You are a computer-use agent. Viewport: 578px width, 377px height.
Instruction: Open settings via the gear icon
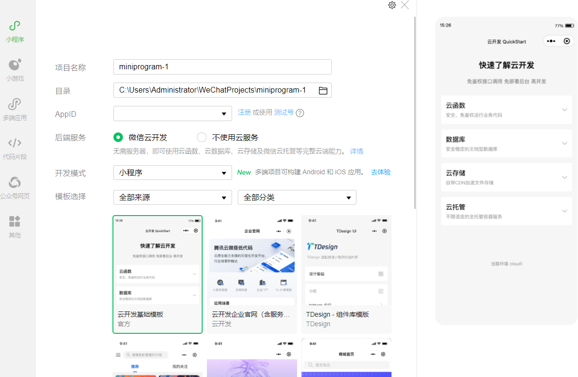pyautogui.click(x=392, y=5)
